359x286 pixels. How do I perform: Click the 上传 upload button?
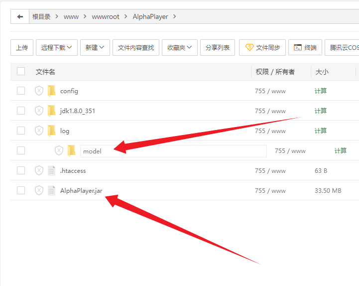[22, 47]
